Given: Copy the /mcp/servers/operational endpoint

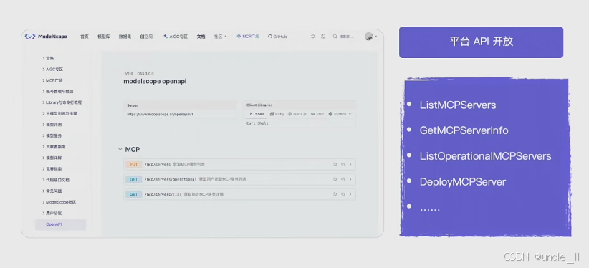Looking at the screenshot, I should coord(343,179).
